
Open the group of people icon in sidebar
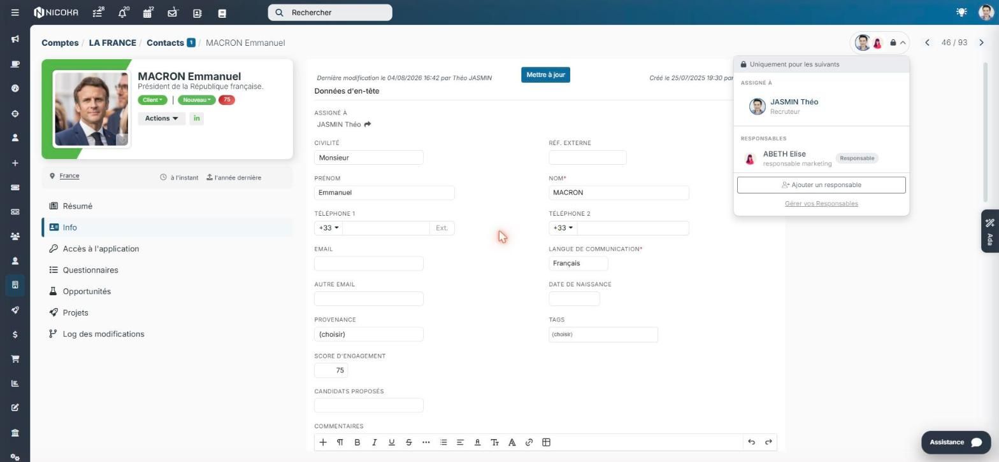pos(15,237)
